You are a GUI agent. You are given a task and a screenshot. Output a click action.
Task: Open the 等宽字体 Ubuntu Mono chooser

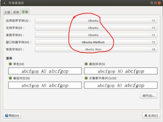coord(96,49)
